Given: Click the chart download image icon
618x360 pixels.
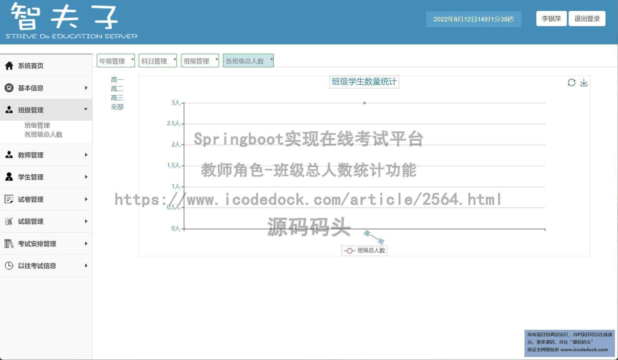Looking at the screenshot, I should [584, 83].
